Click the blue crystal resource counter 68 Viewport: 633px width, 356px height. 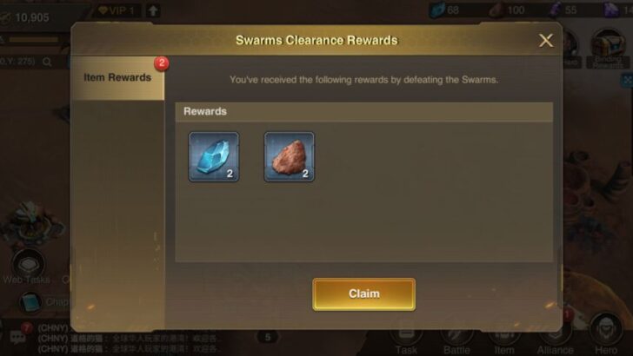(x=444, y=10)
